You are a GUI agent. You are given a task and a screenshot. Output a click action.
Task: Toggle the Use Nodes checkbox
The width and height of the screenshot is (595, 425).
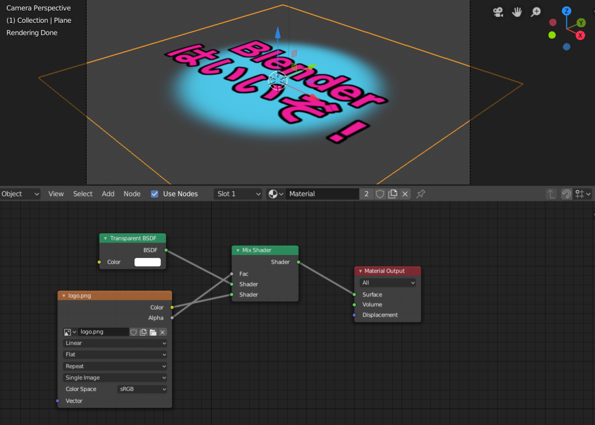coord(155,194)
